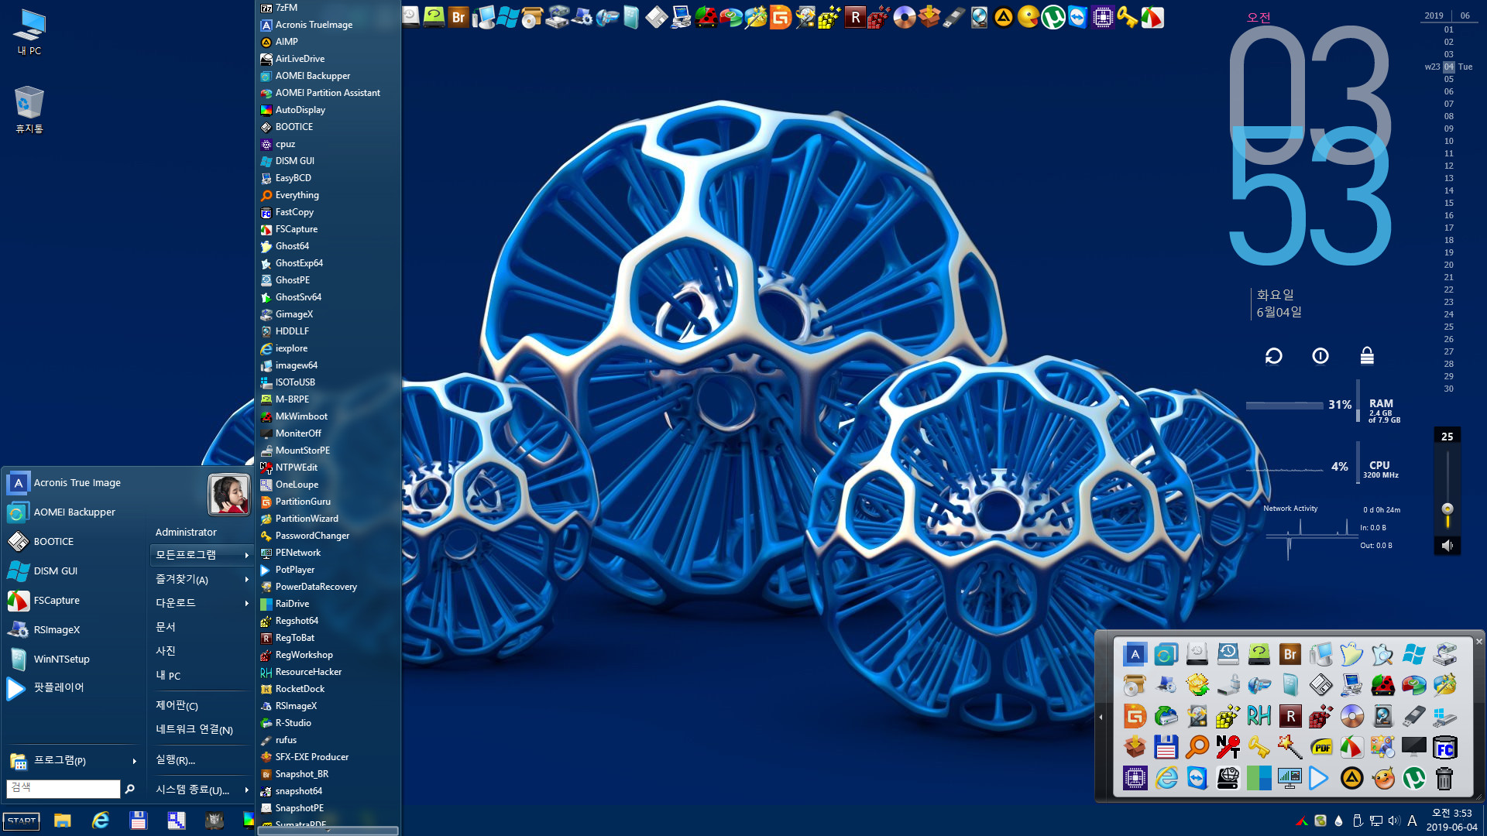Mute sound with the volume widget speaker button

1447,546
